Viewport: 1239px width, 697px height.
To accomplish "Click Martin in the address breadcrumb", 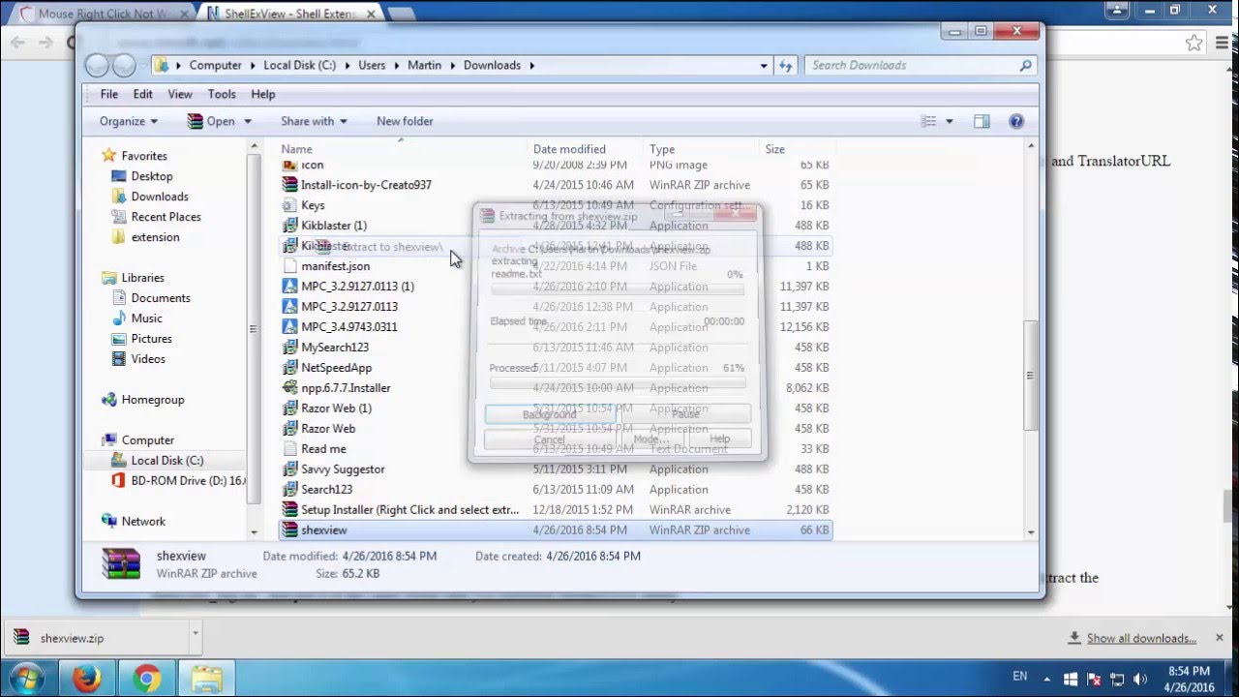I will click(424, 66).
